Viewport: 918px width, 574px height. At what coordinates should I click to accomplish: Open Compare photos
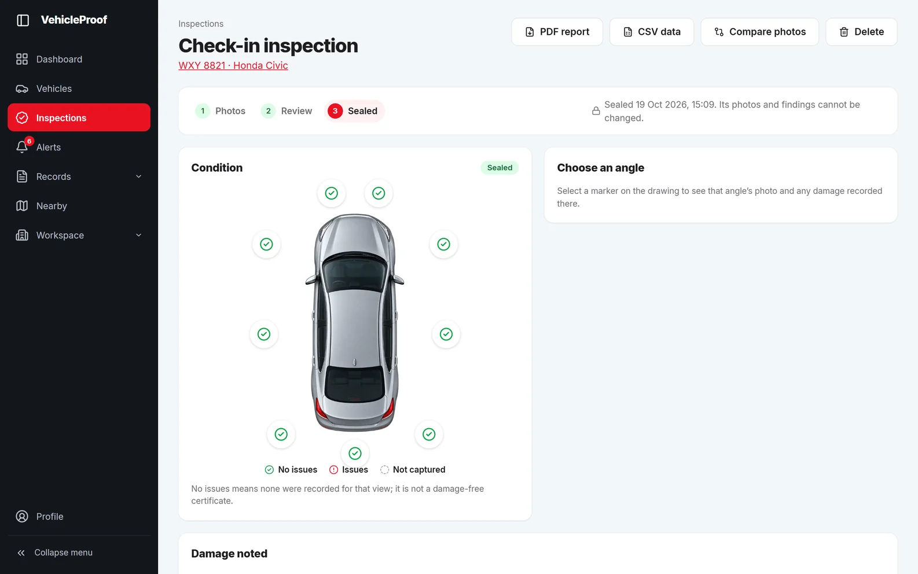[x=759, y=32]
